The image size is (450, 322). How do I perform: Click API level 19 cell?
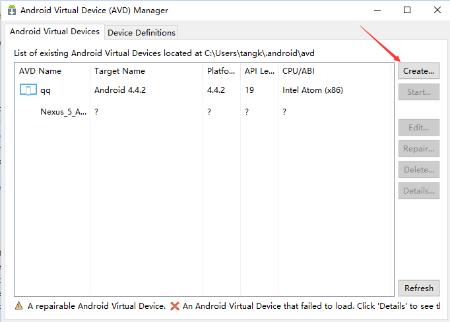pos(249,90)
